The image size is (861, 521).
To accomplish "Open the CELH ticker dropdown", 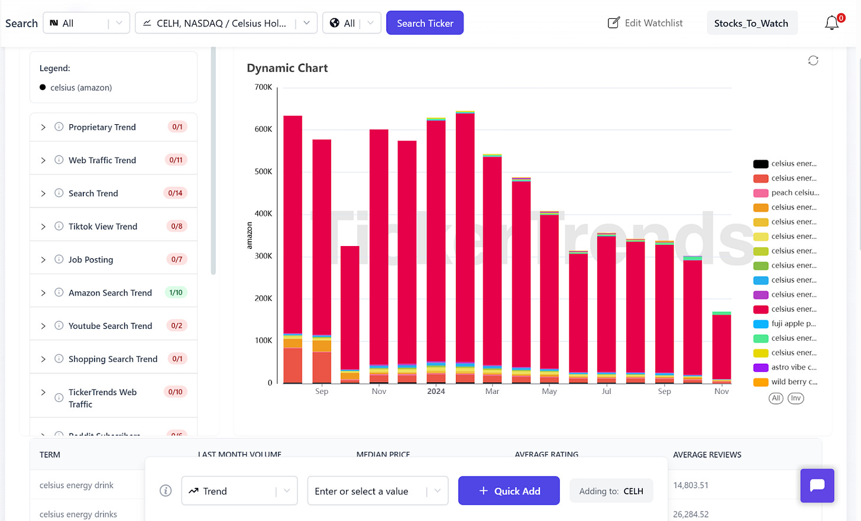I will pos(226,23).
